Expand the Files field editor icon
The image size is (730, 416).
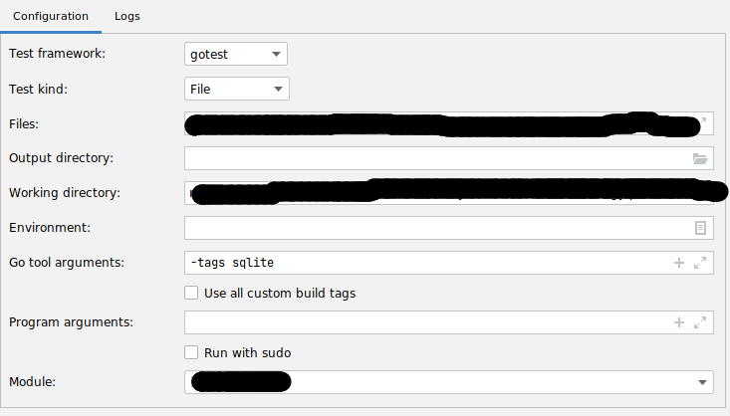click(x=701, y=122)
